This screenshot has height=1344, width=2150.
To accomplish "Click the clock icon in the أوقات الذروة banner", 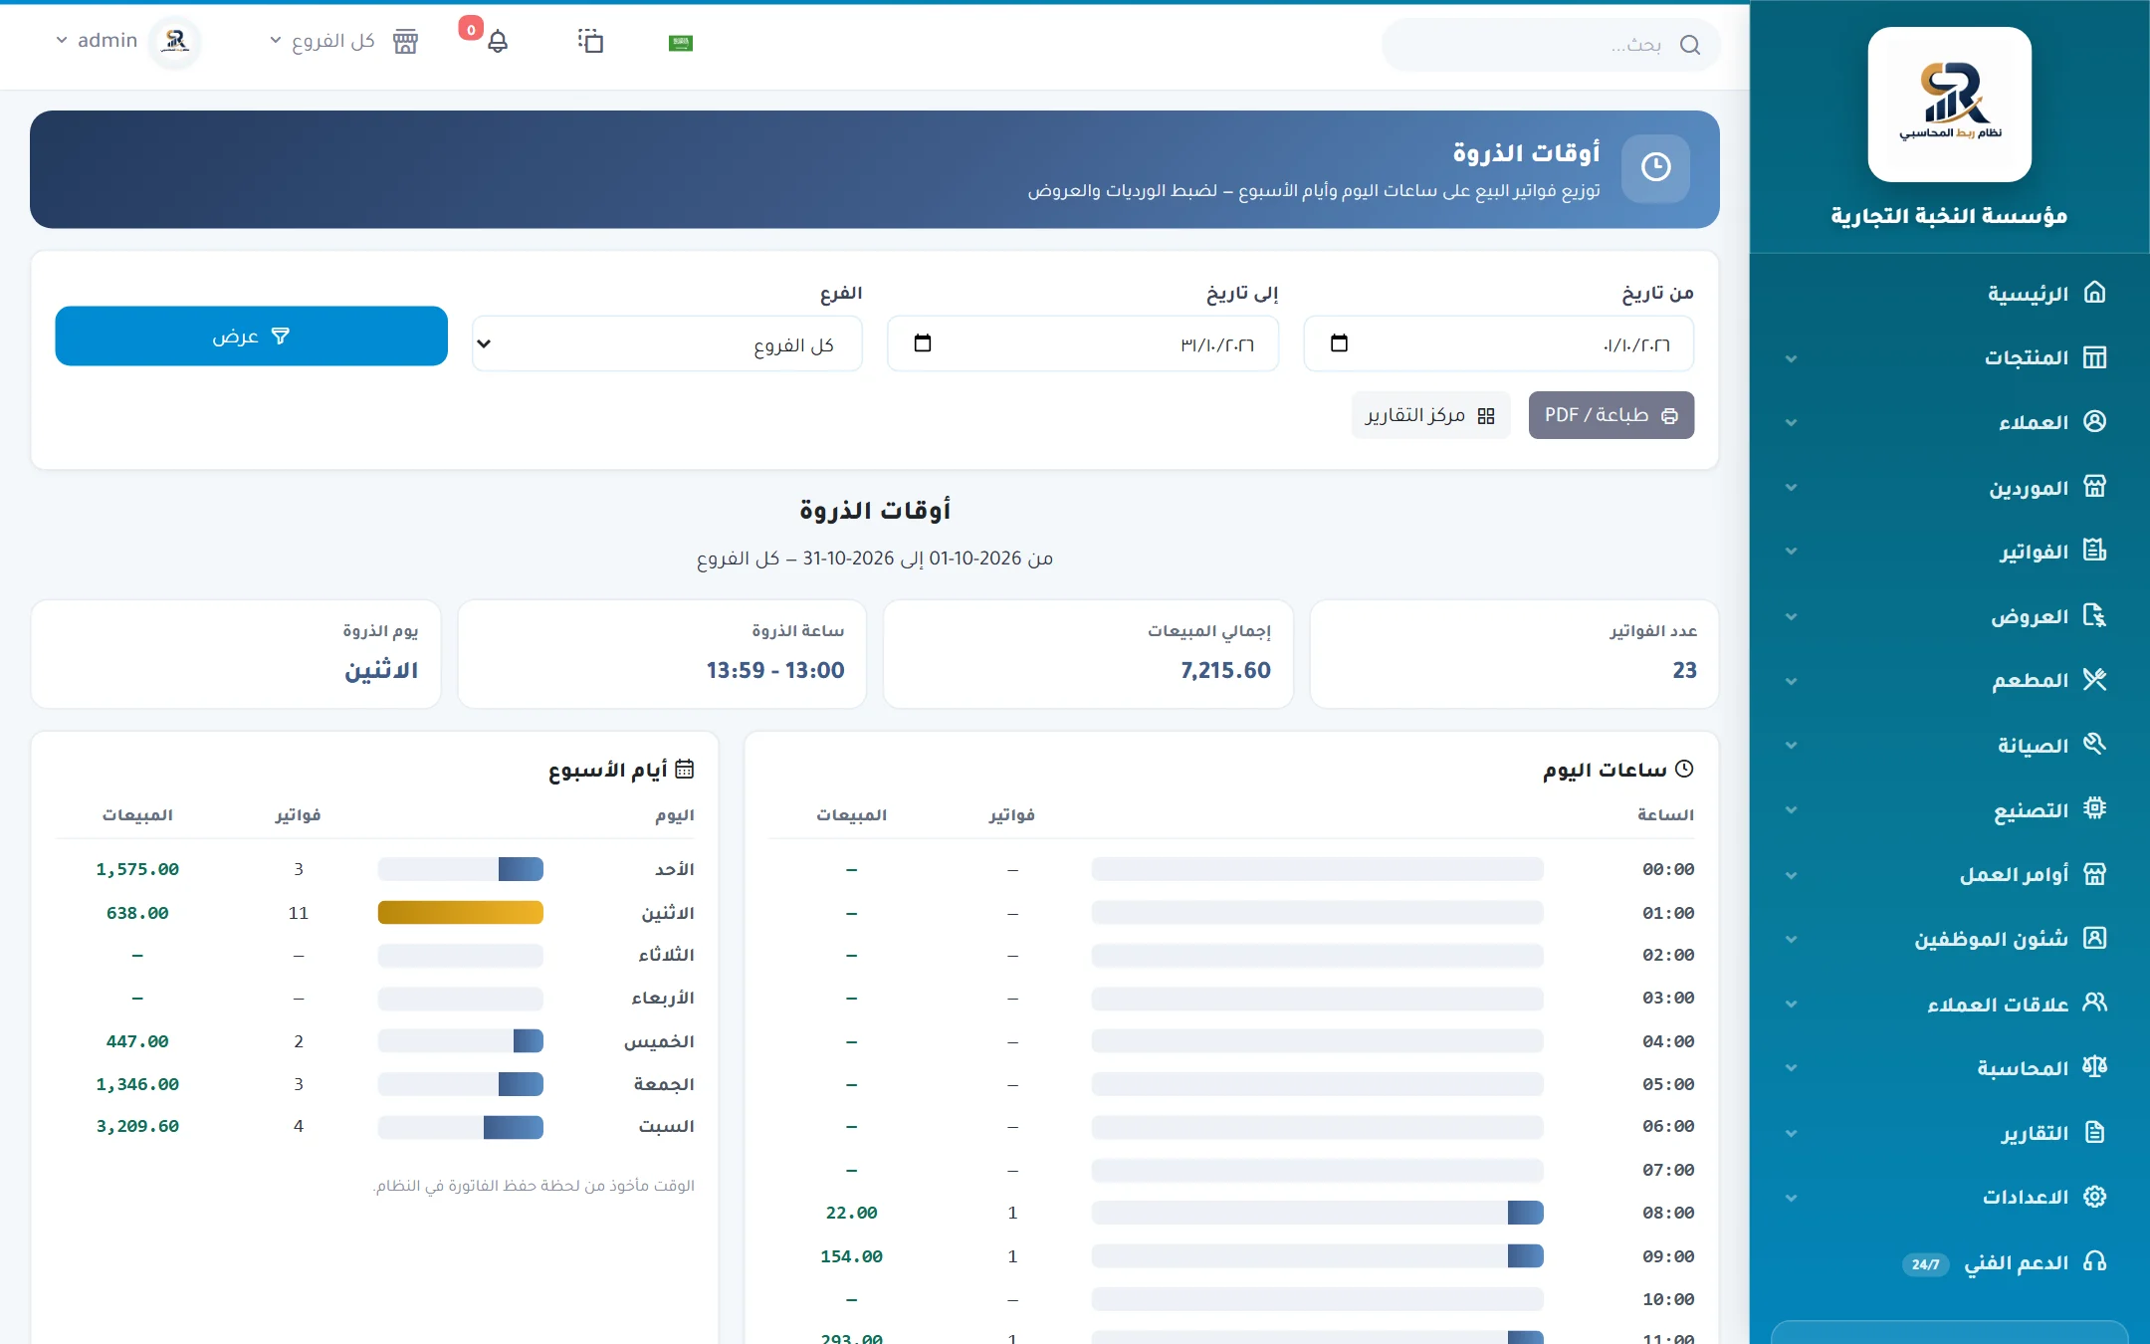I will click(x=1655, y=167).
